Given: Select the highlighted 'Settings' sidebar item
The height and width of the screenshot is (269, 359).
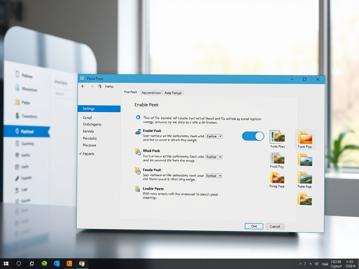Looking at the screenshot, I should (x=99, y=109).
